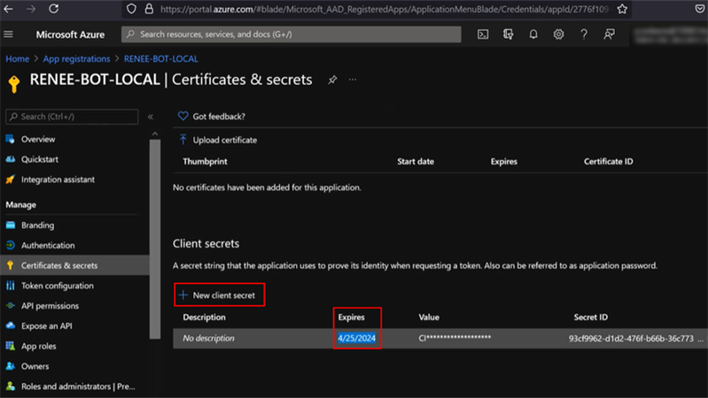The height and width of the screenshot is (398, 708).
Task: Click the New client secret button
Action: pos(219,295)
